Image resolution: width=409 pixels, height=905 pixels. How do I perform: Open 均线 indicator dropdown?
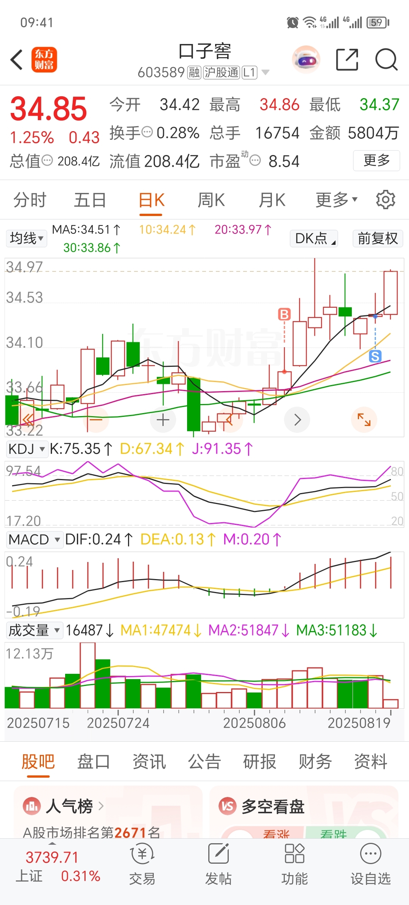[27, 238]
